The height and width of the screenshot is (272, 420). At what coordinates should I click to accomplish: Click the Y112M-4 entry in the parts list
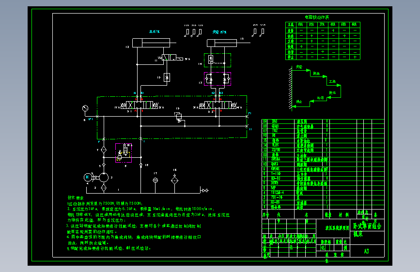pyautogui.click(x=277, y=193)
